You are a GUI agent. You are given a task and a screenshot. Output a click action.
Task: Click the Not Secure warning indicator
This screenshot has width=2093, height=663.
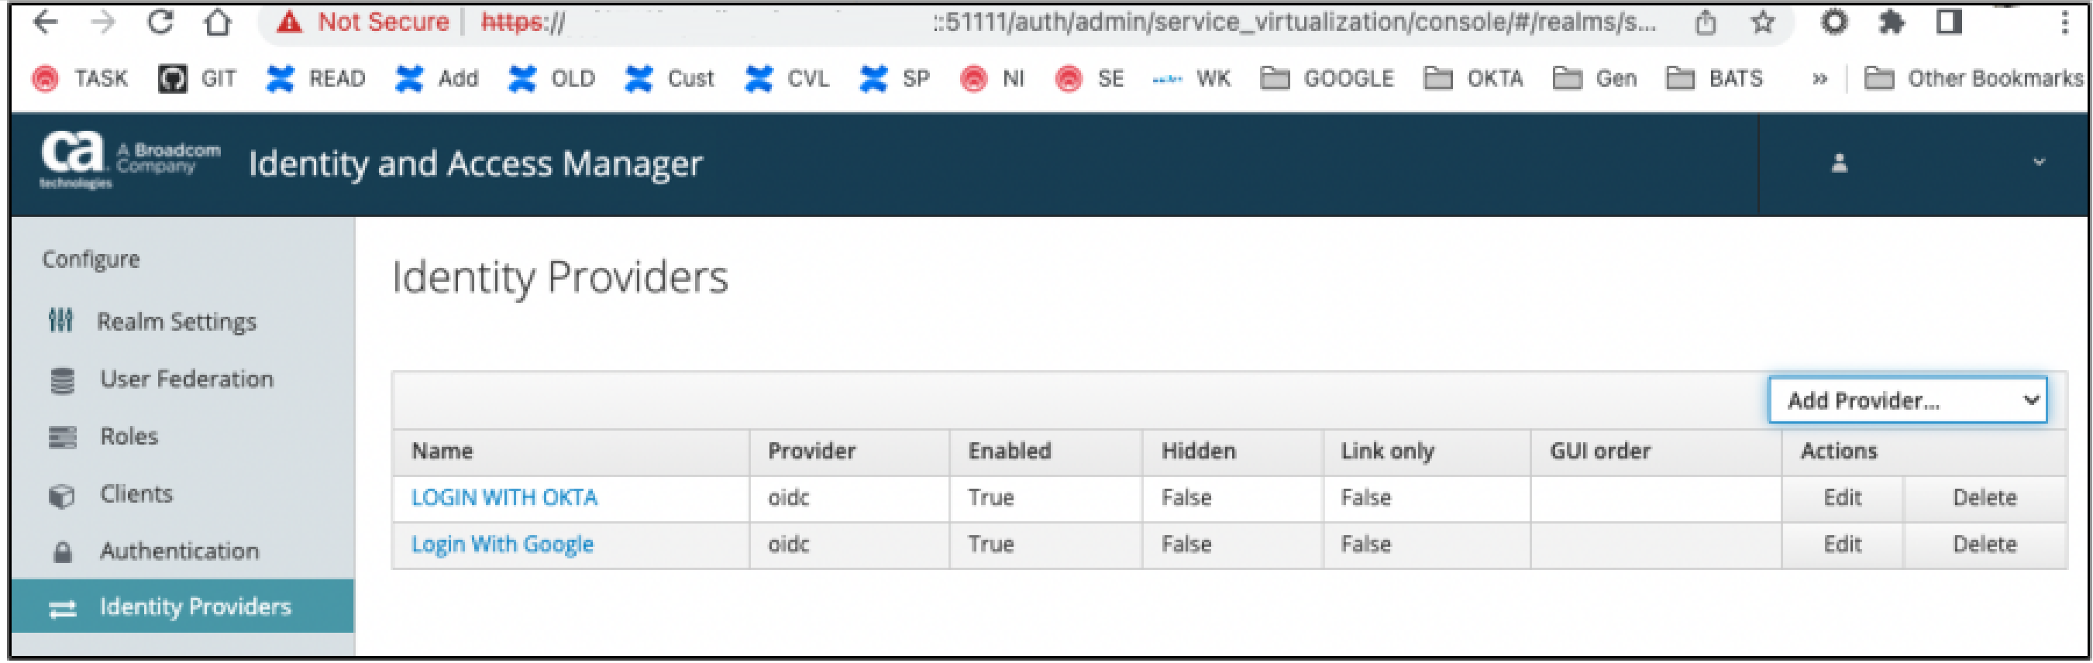363,22
